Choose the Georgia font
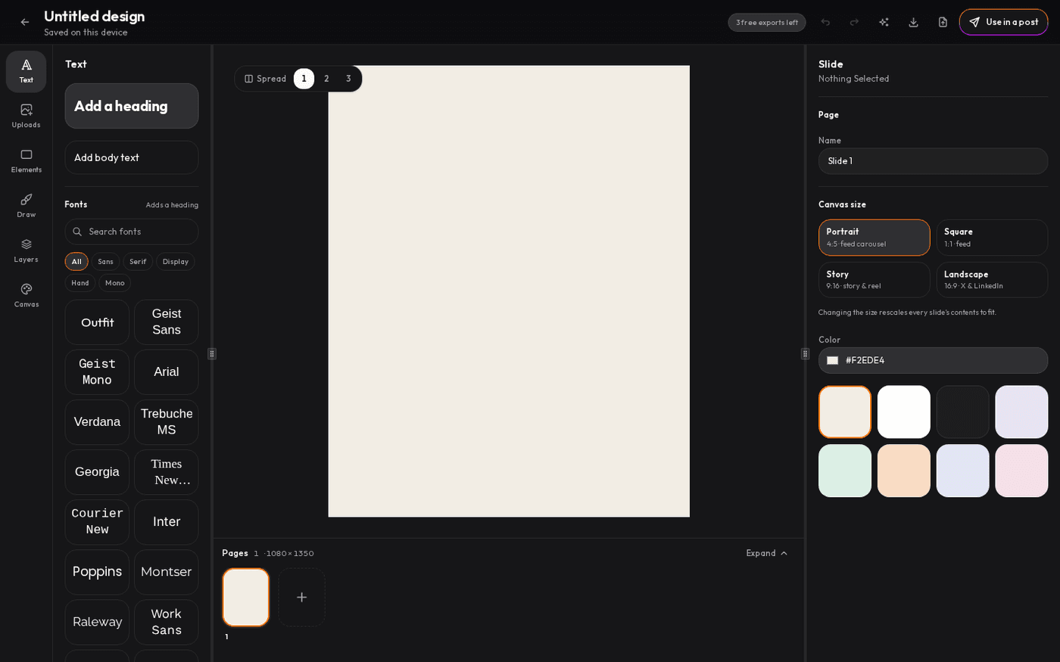1060x662 pixels. [x=97, y=472]
